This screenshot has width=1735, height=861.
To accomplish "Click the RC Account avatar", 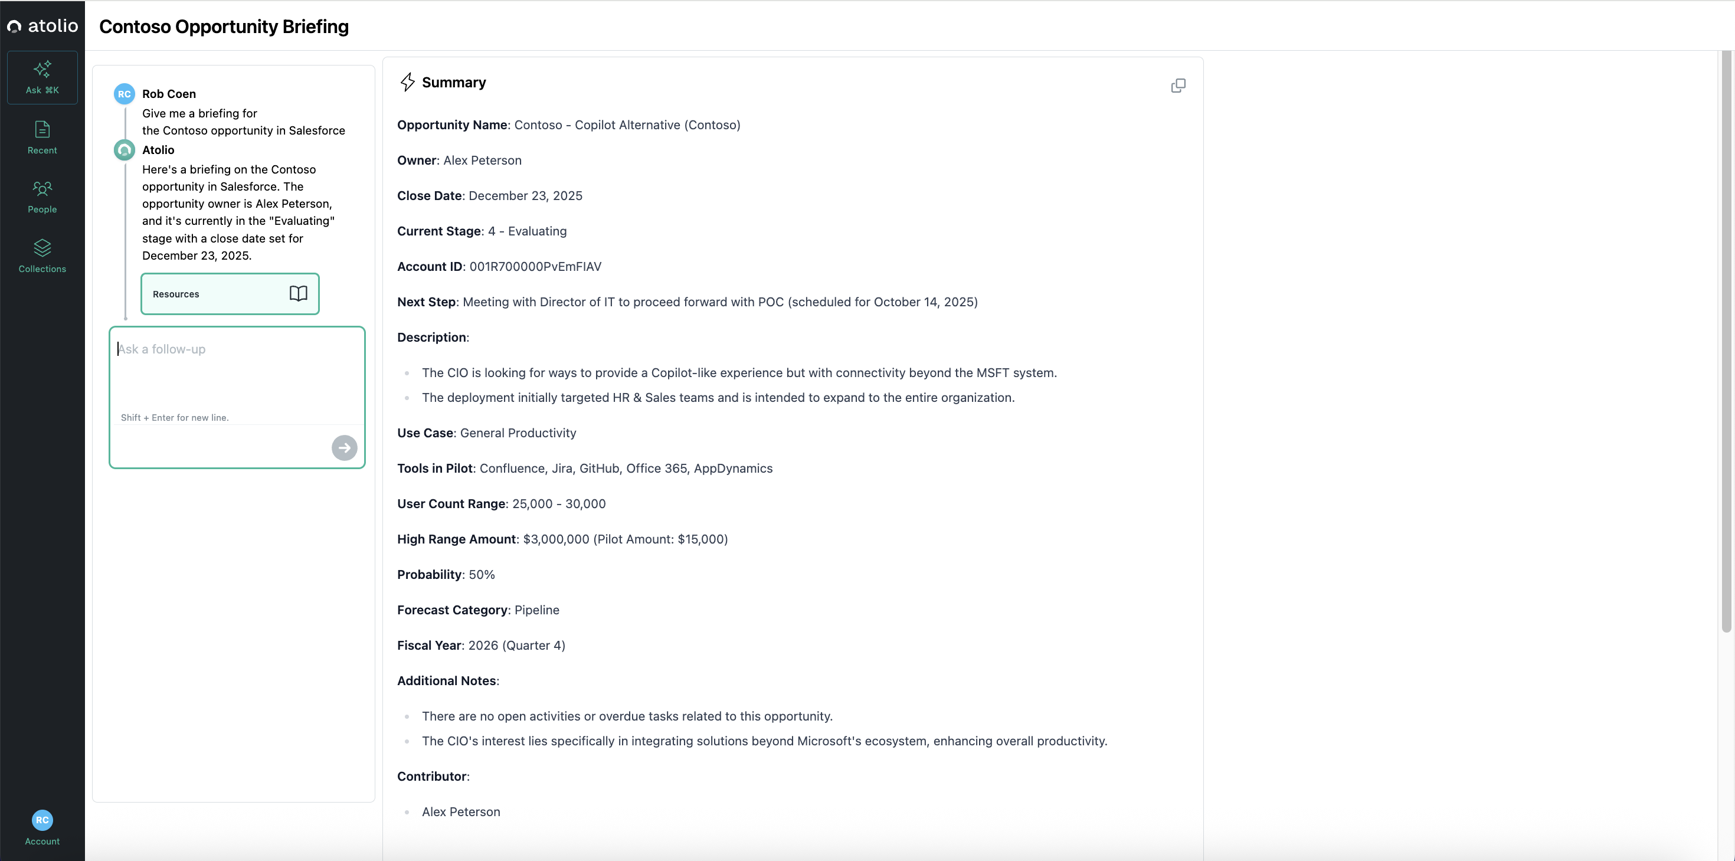I will (x=42, y=820).
